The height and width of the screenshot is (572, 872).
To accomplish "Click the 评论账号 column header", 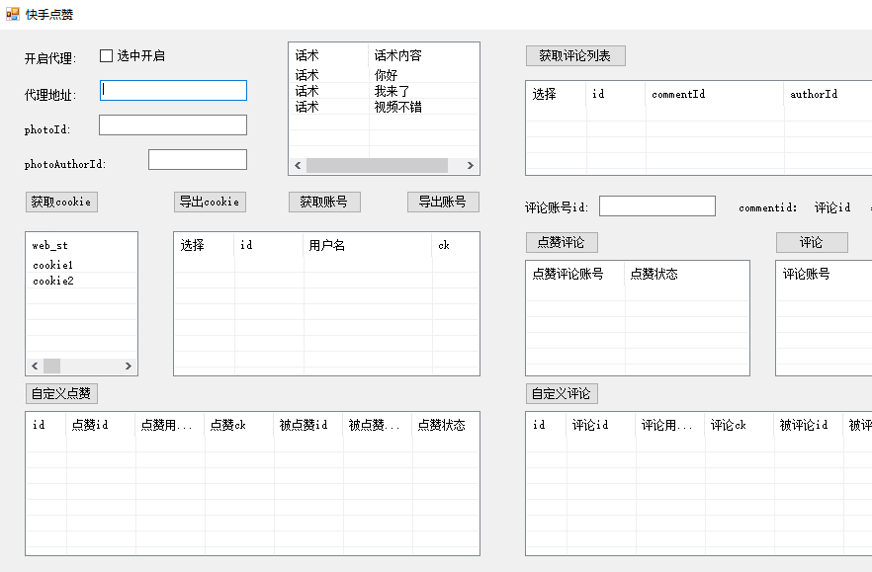I will pyautogui.click(x=825, y=274).
